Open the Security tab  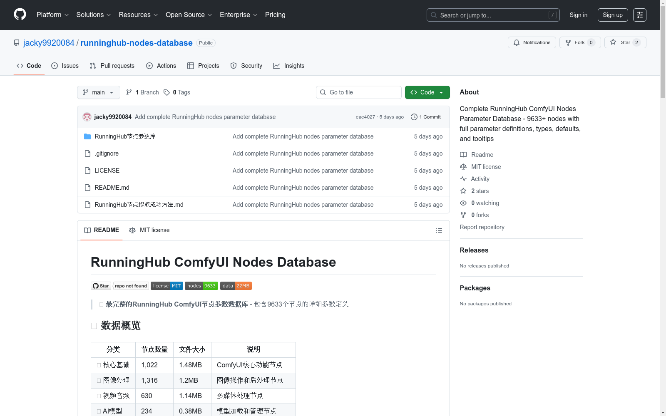coord(246,66)
